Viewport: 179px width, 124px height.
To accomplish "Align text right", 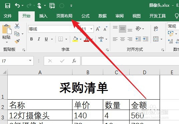I will click(x=130, y=39).
